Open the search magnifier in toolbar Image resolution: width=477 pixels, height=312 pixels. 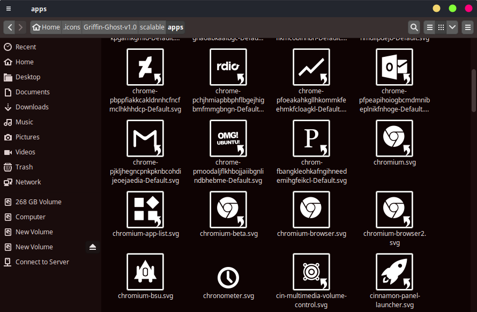coord(414,27)
